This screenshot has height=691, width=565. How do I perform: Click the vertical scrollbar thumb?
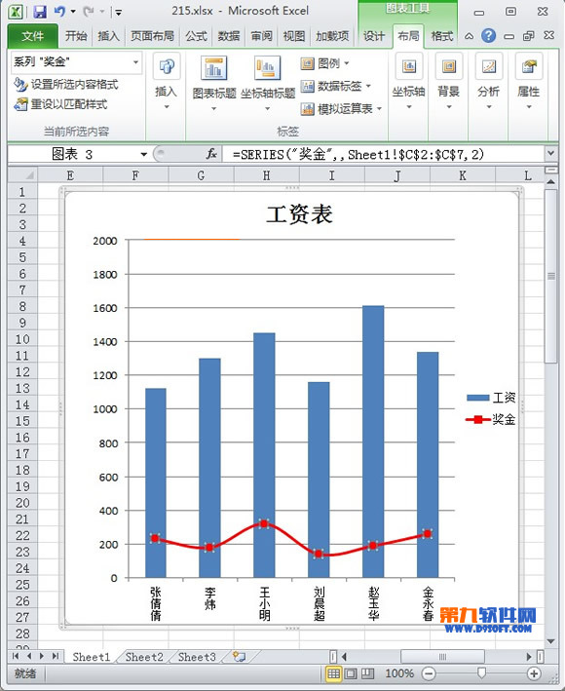click(x=550, y=277)
